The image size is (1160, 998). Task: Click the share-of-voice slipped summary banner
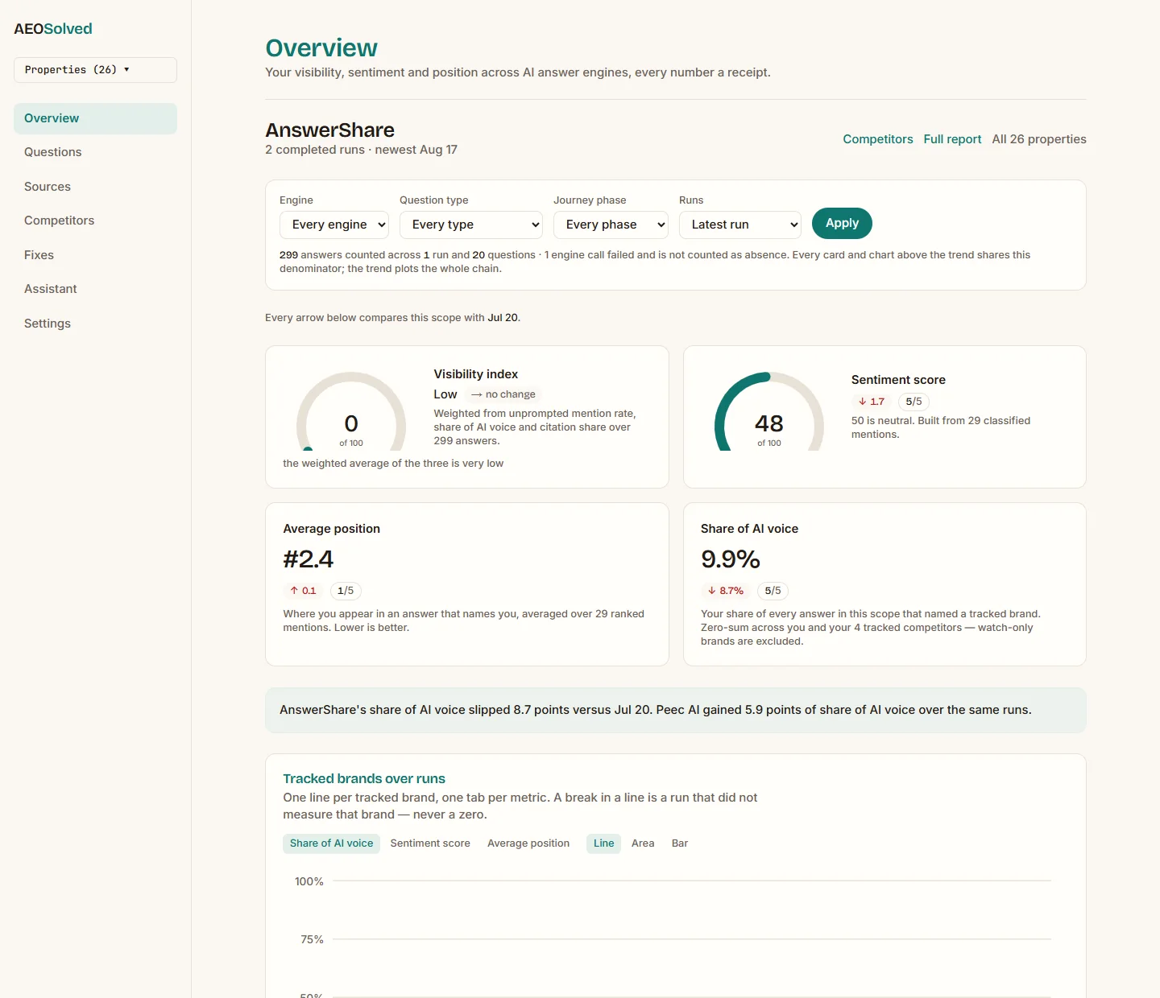[675, 710]
